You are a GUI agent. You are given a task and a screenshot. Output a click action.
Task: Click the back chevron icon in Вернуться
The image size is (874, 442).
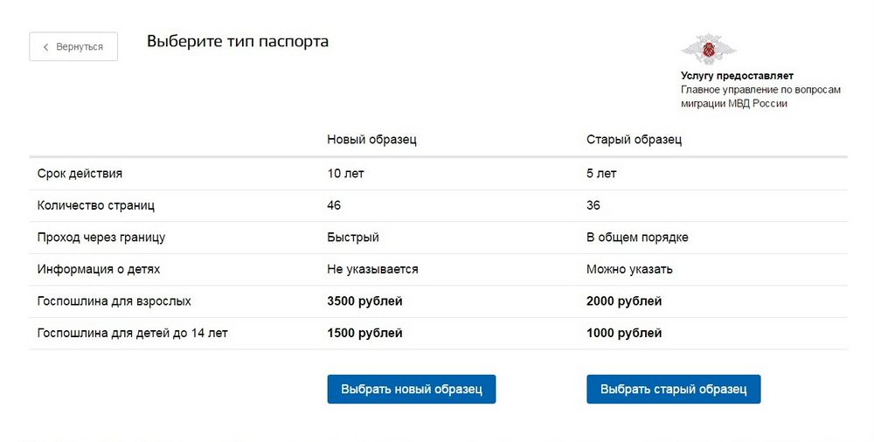45,47
